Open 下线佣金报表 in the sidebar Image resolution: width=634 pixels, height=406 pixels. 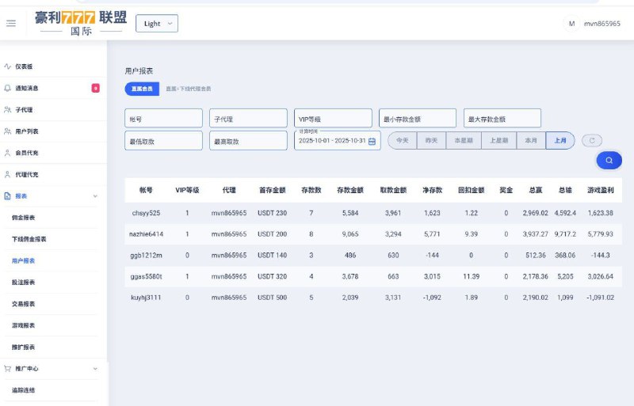point(29,239)
